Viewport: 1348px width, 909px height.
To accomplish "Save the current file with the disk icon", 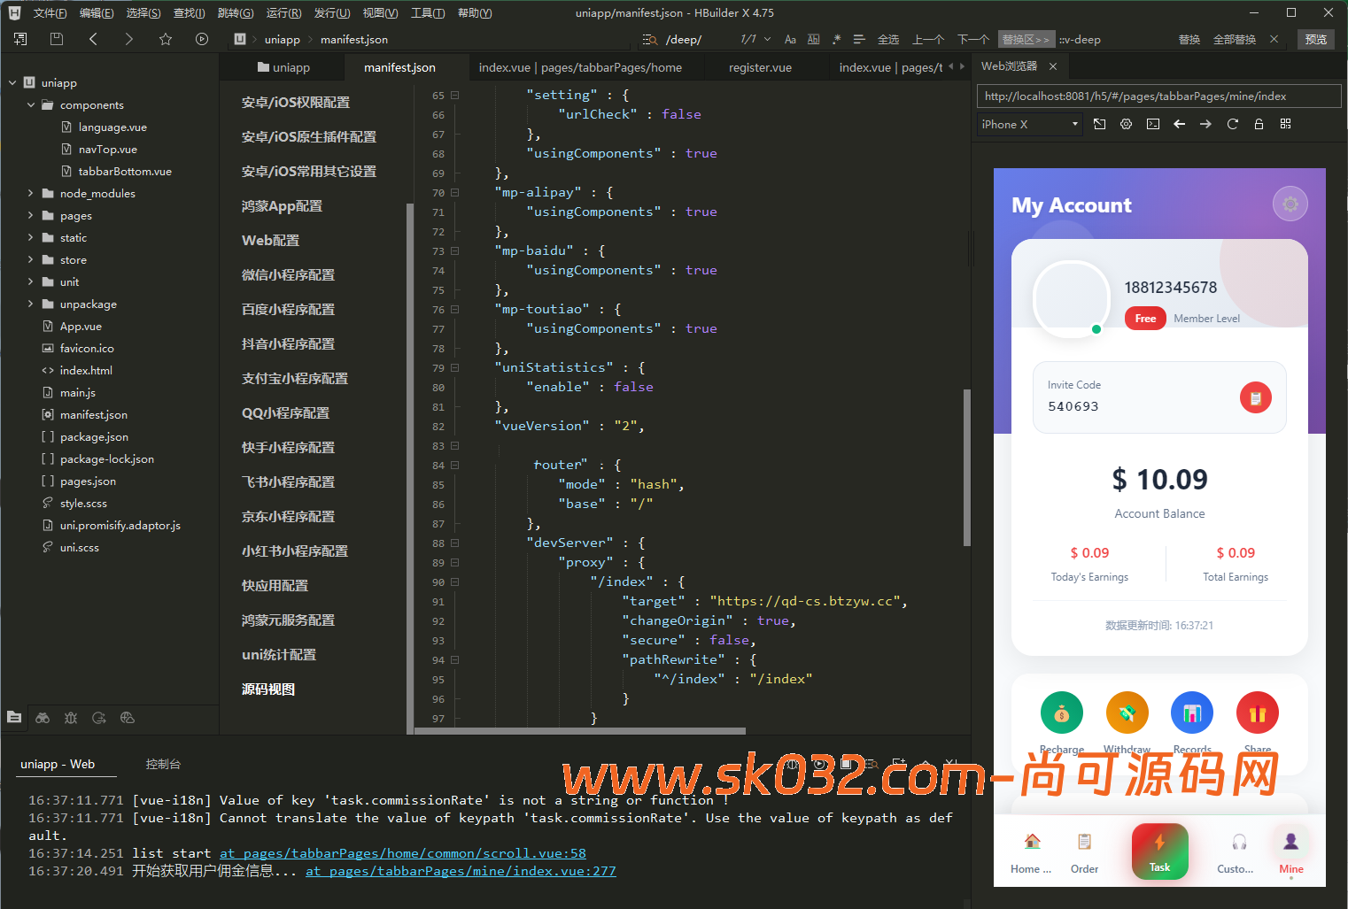I will (x=56, y=39).
